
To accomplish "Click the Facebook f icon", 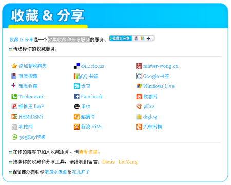I will point(76,96).
